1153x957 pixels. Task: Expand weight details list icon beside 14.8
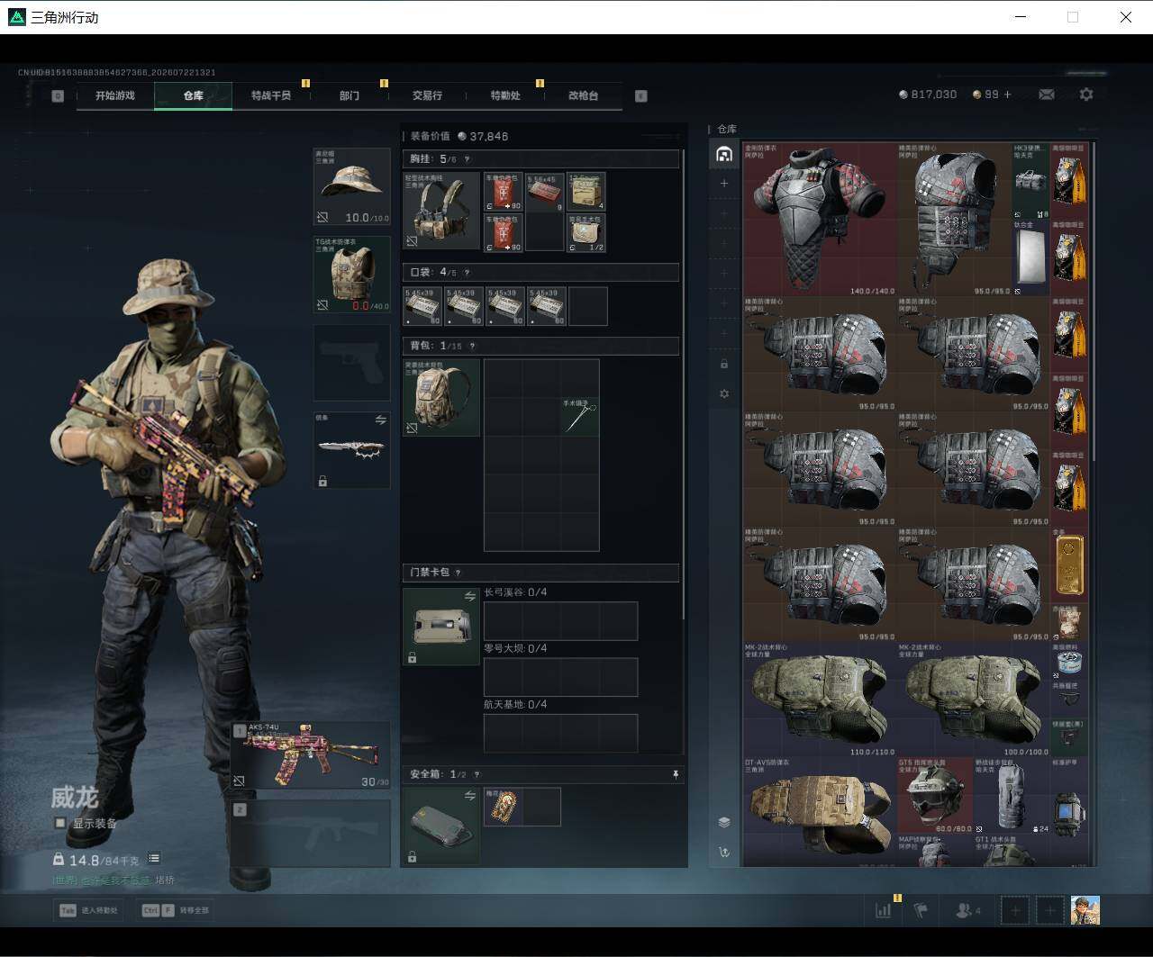click(154, 859)
